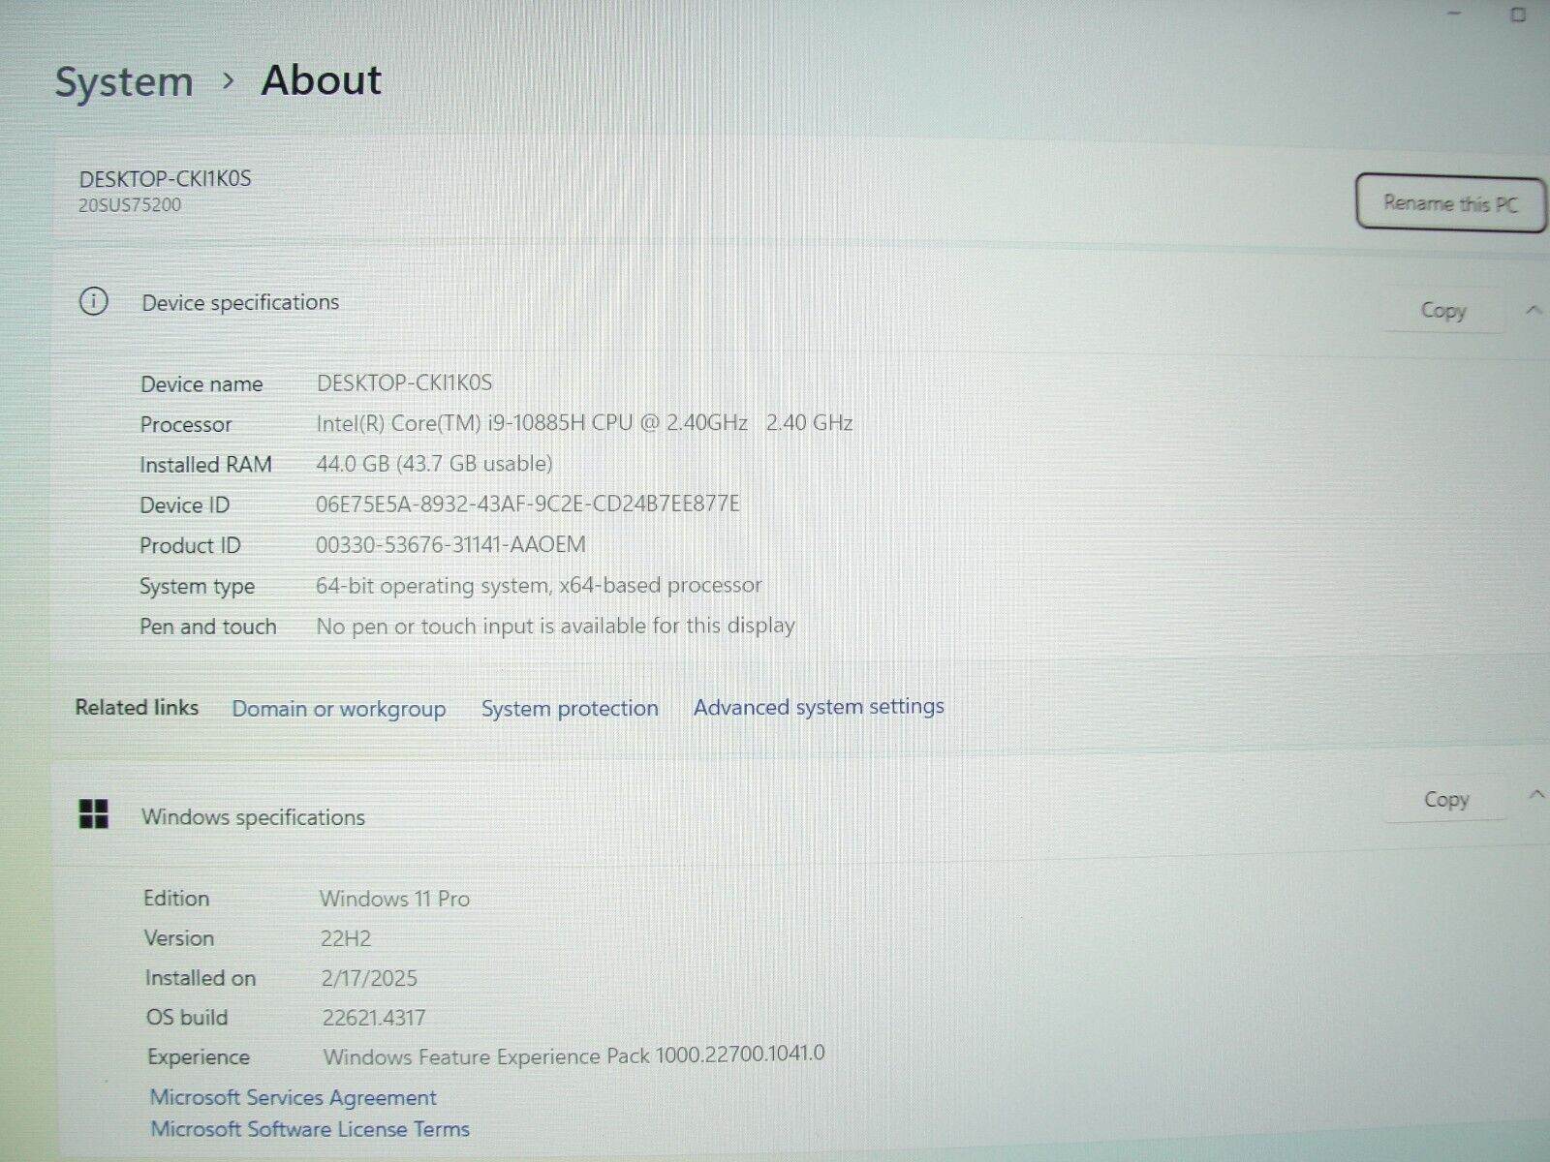Screen dimensions: 1550x1162
Task: Collapse the Device specifications section chevron
Action: click(1534, 310)
